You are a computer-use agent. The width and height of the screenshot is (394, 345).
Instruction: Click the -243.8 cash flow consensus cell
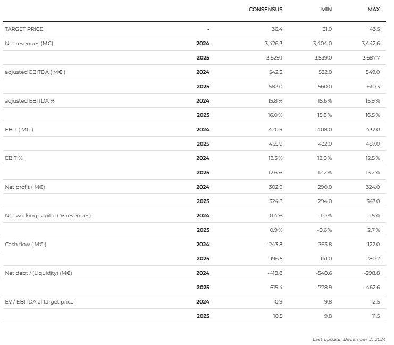tap(274, 244)
